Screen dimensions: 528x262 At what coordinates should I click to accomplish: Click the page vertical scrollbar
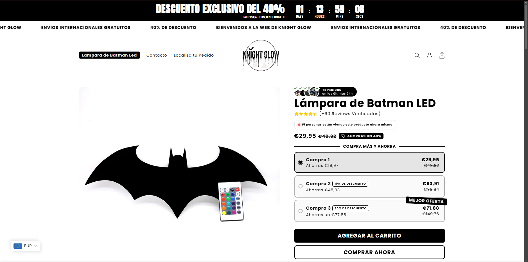(526, 131)
